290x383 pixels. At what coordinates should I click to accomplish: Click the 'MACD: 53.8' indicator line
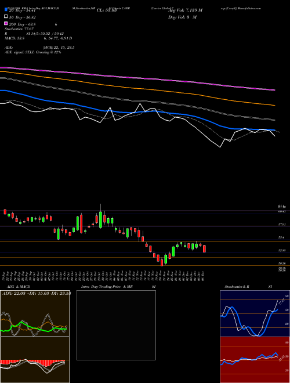[38, 38]
